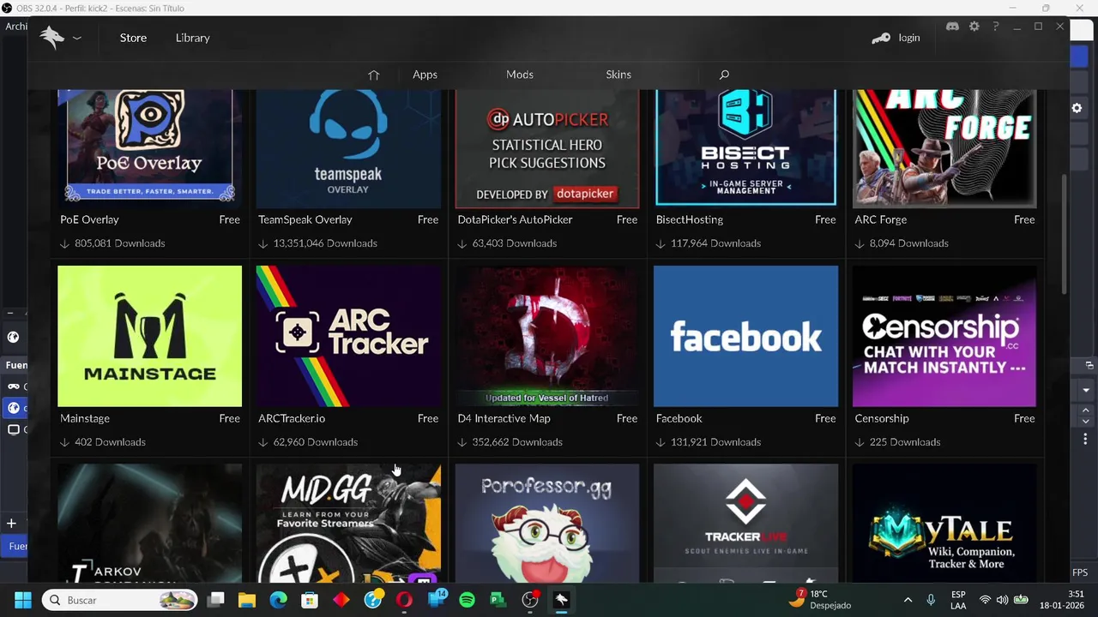The image size is (1098, 617).
Task: Click the ARCTracker.io title text
Action: (292, 418)
